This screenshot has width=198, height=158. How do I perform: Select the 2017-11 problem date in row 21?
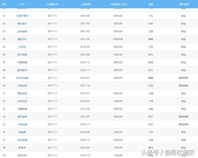tap(52, 16)
